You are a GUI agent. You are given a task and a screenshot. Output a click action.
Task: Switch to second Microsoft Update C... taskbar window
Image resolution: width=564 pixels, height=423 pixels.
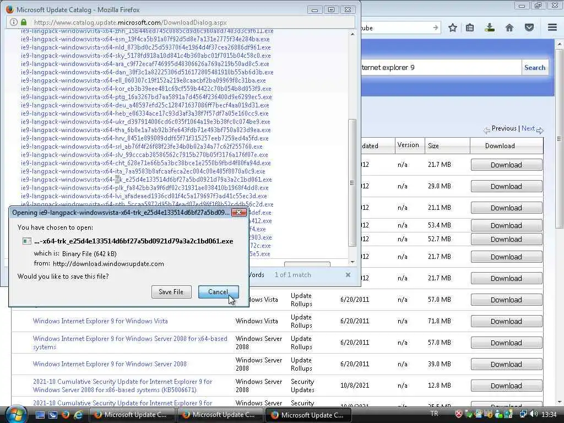tap(220, 415)
